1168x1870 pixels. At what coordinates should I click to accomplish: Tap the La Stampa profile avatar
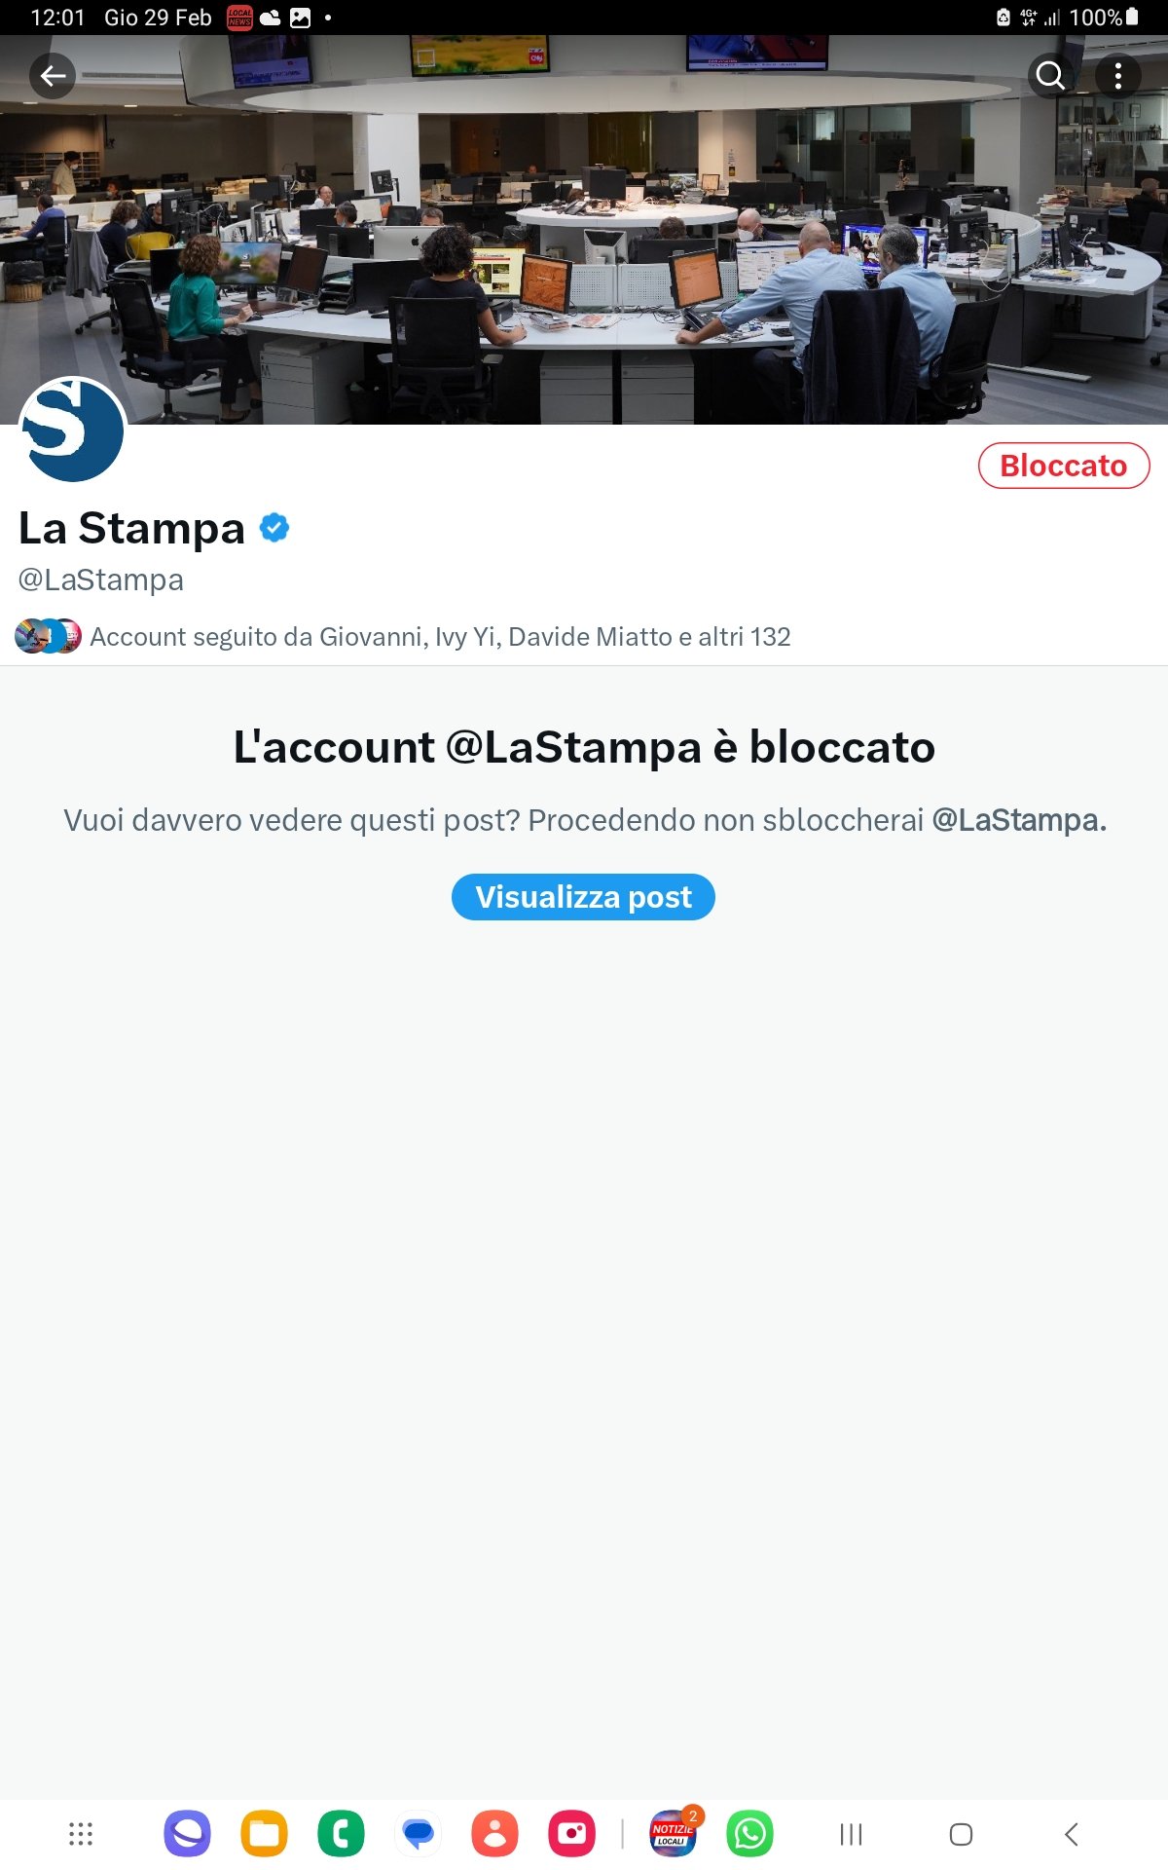(73, 430)
